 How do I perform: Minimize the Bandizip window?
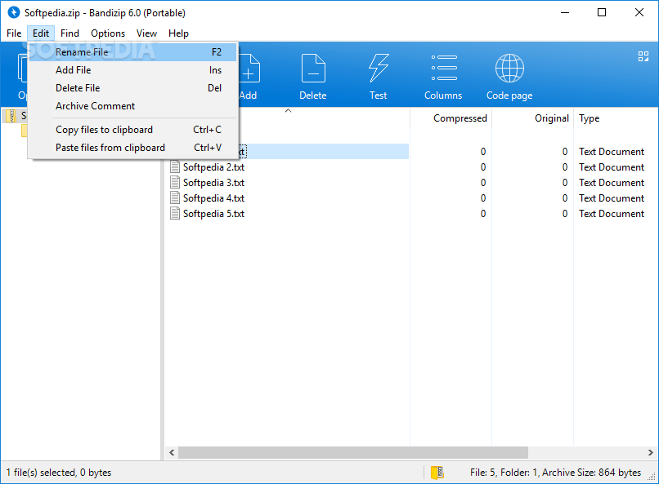(565, 12)
